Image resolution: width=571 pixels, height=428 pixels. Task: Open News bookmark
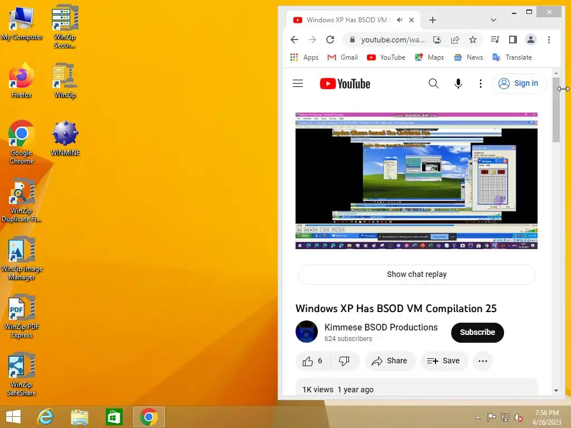click(468, 57)
